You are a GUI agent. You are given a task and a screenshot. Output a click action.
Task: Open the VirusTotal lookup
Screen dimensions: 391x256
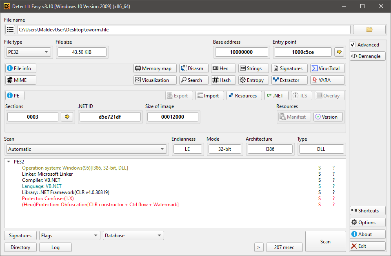pyautogui.click(x=327, y=68)
